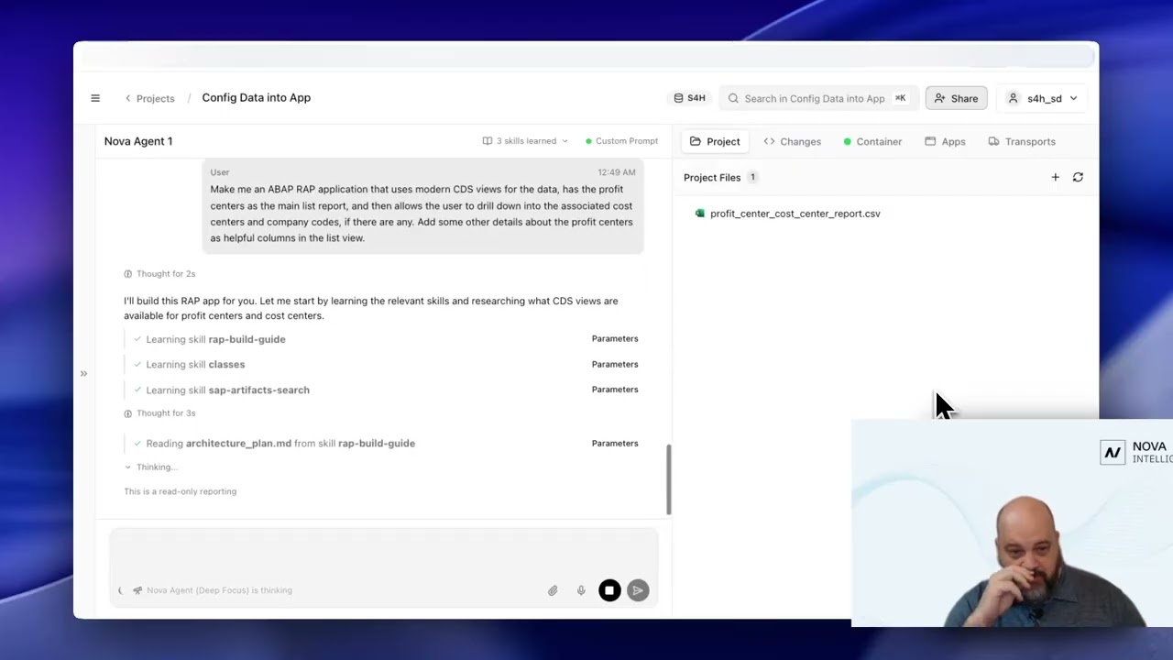Add a new project file with plus icon

pos(1055,177)
